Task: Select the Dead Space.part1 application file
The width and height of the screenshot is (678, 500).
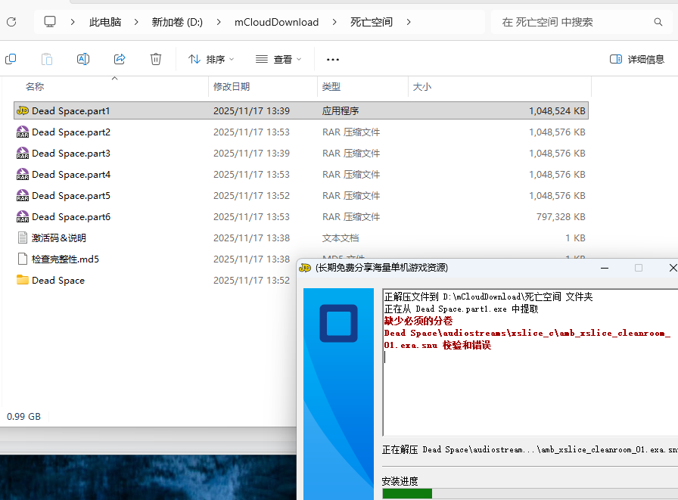Action: pyautogui.click(x=71, y=110)
